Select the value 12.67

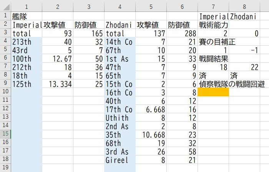[x=58, y=58]
